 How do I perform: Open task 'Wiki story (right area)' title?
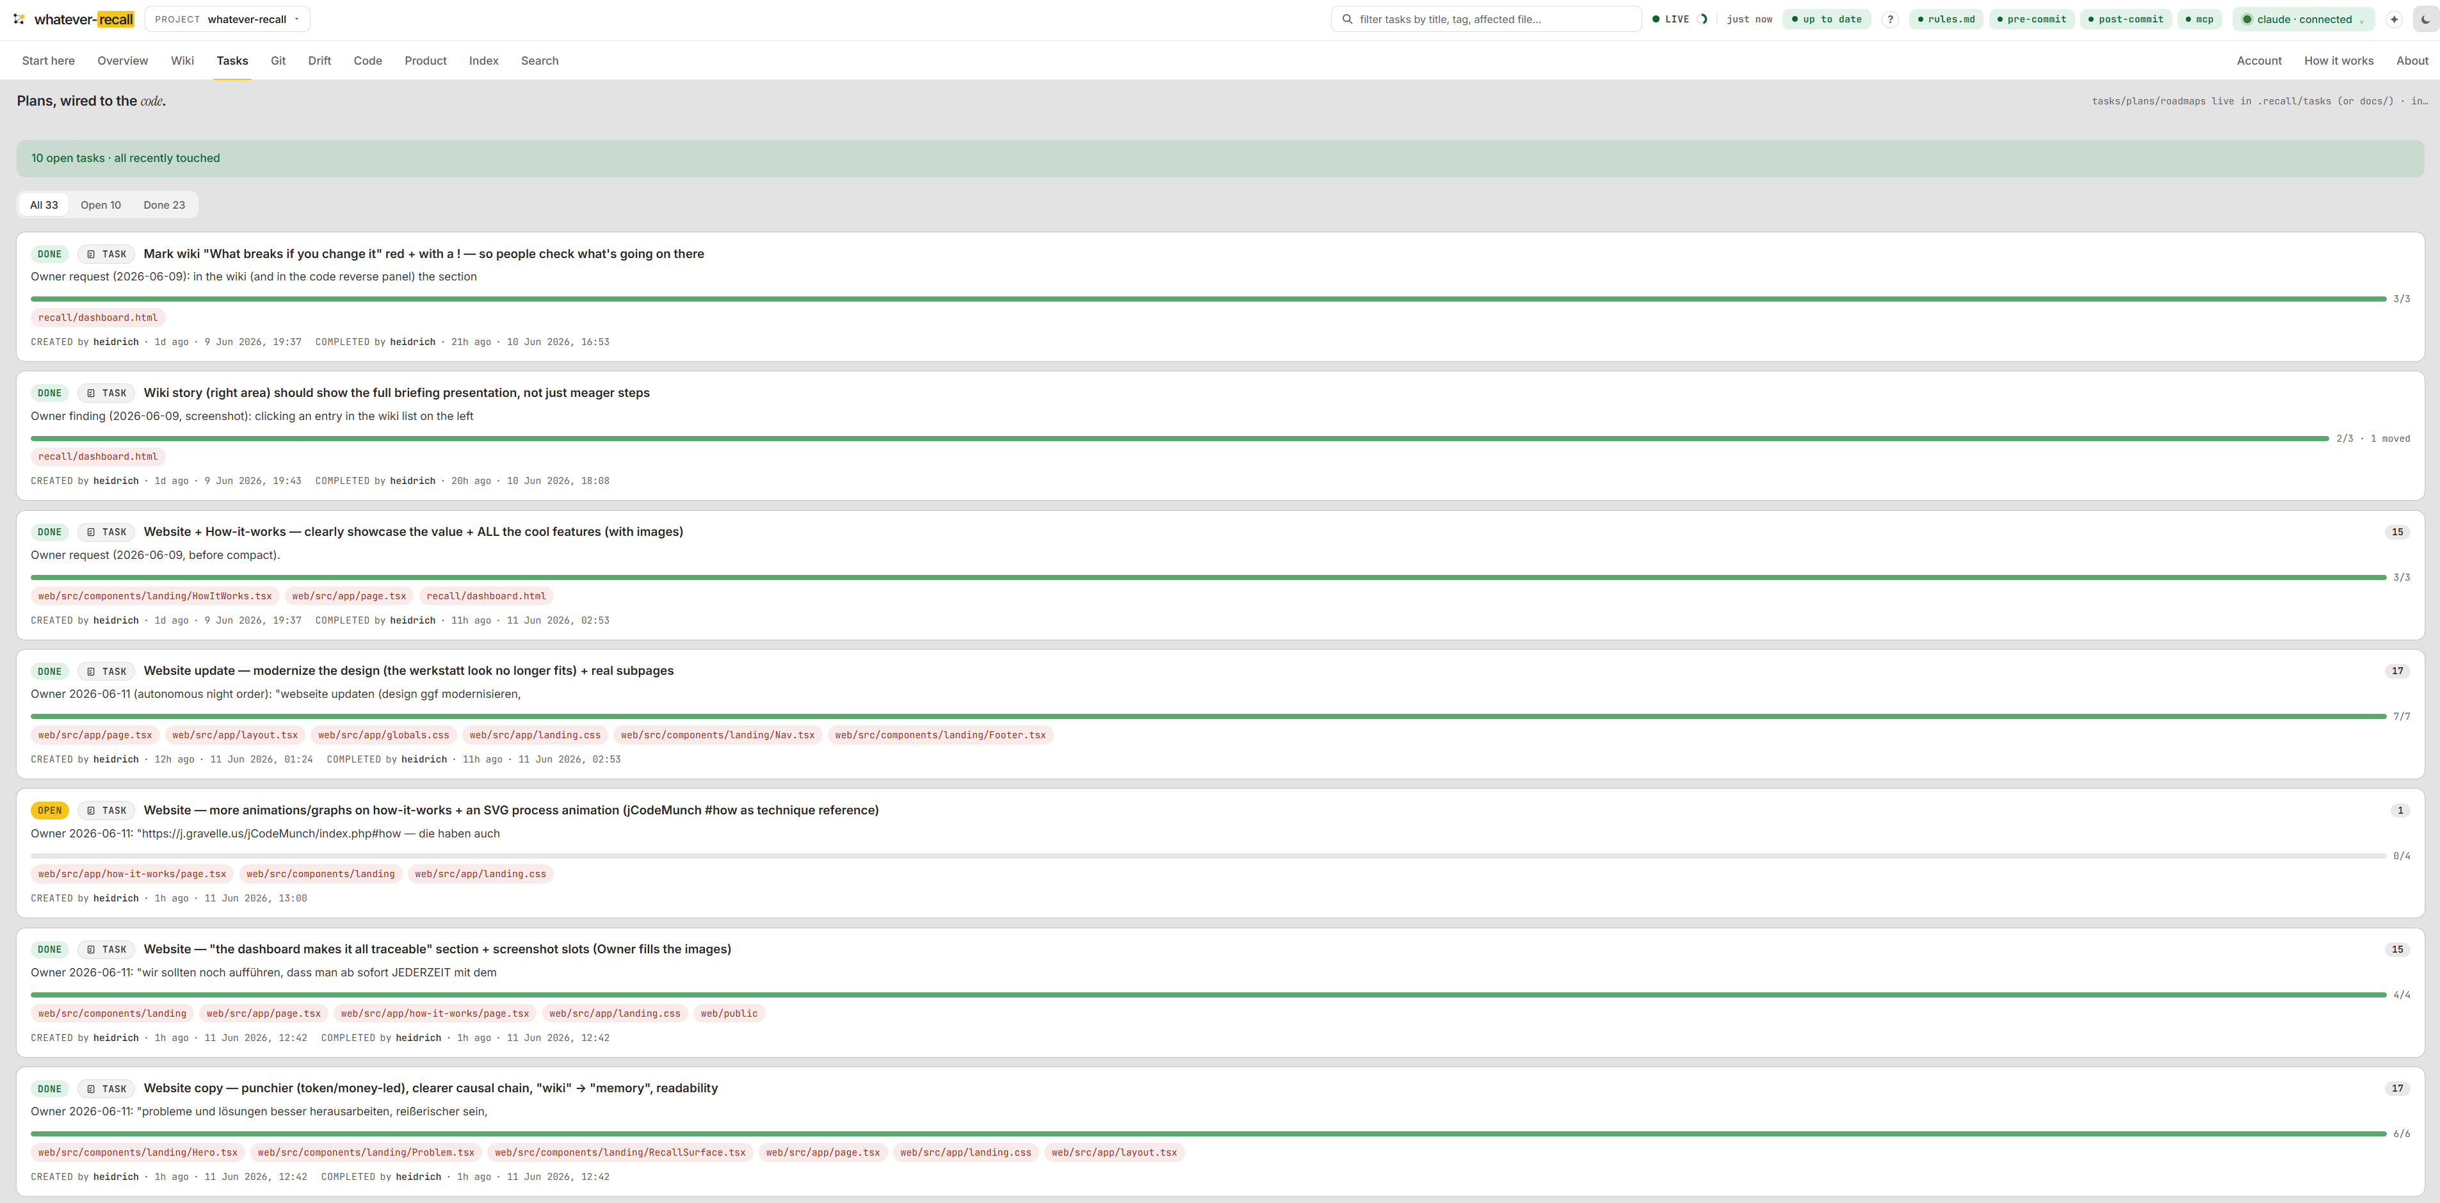(x=396, y=393)
